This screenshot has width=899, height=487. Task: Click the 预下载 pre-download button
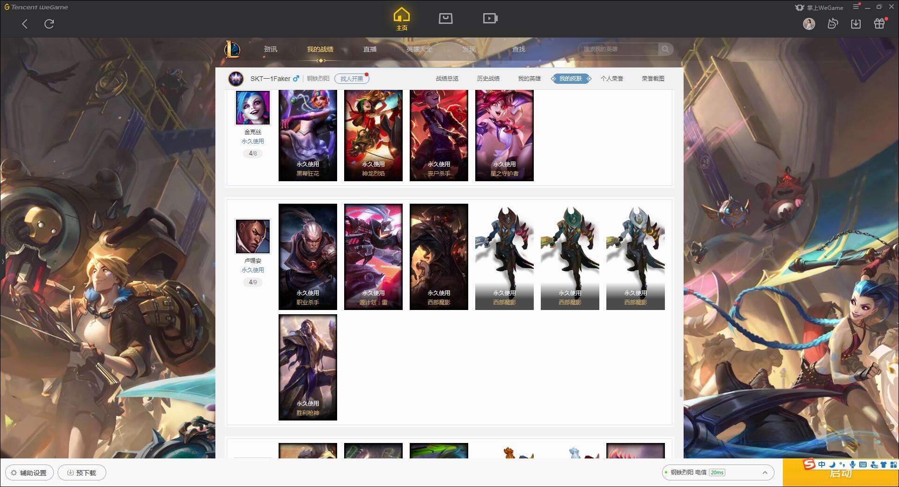click(82, 472)
